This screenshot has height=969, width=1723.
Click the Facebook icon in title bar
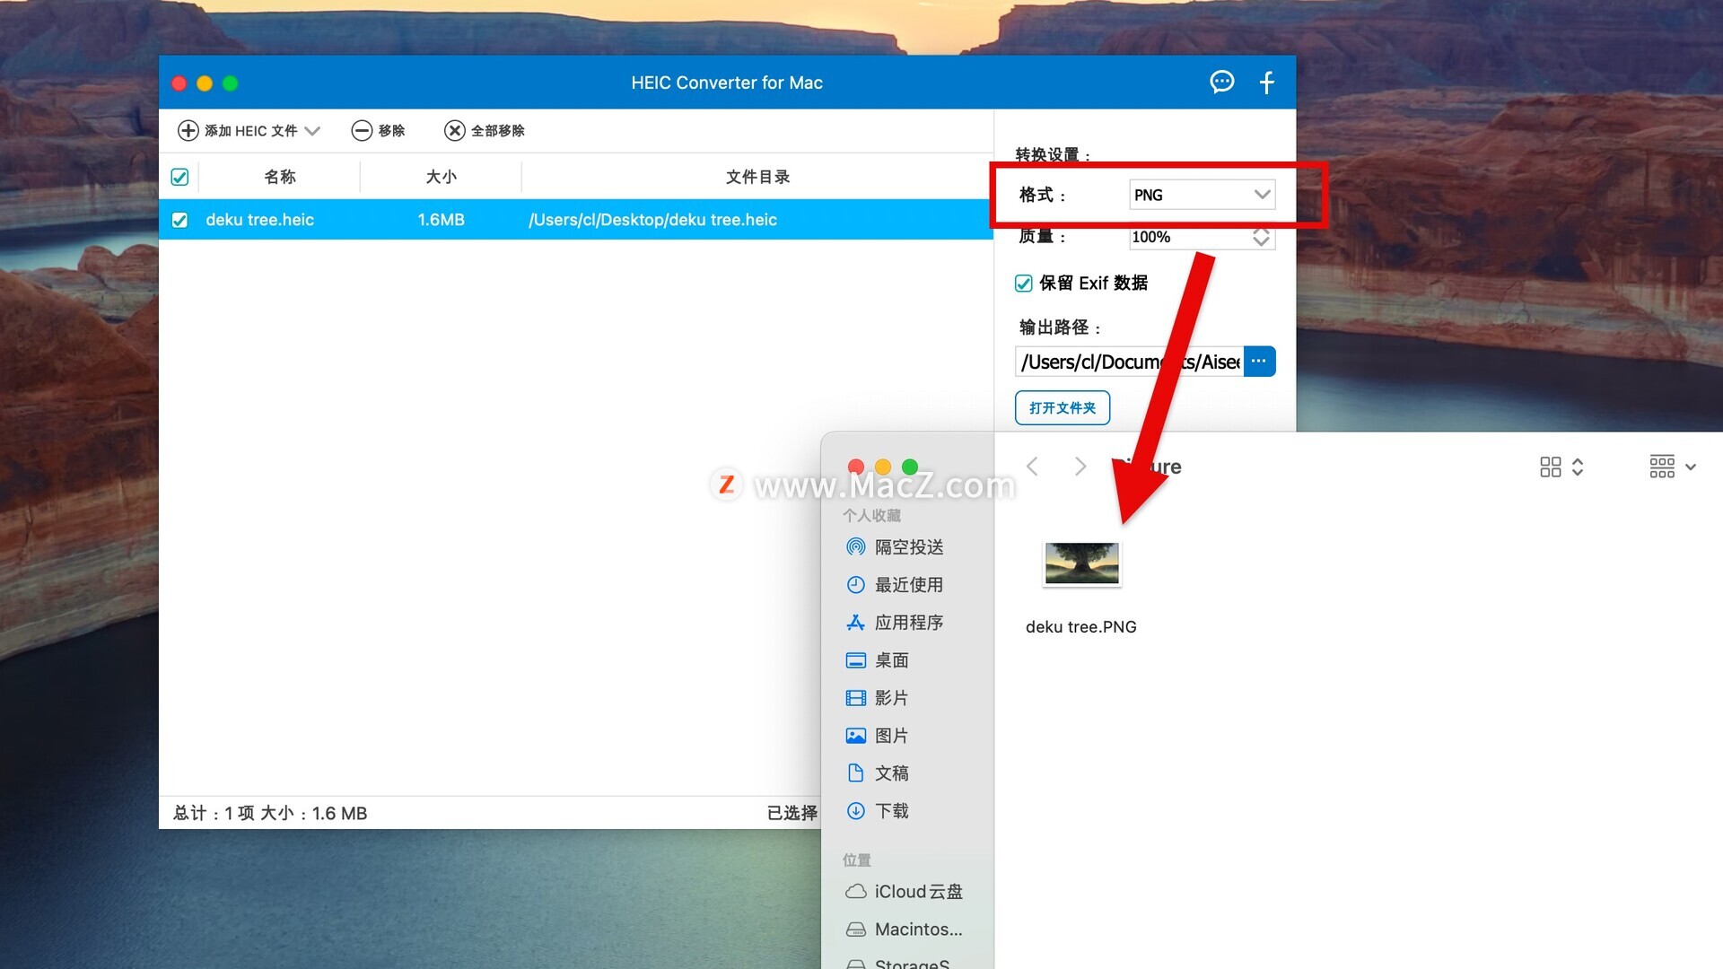pos(1266,83)
